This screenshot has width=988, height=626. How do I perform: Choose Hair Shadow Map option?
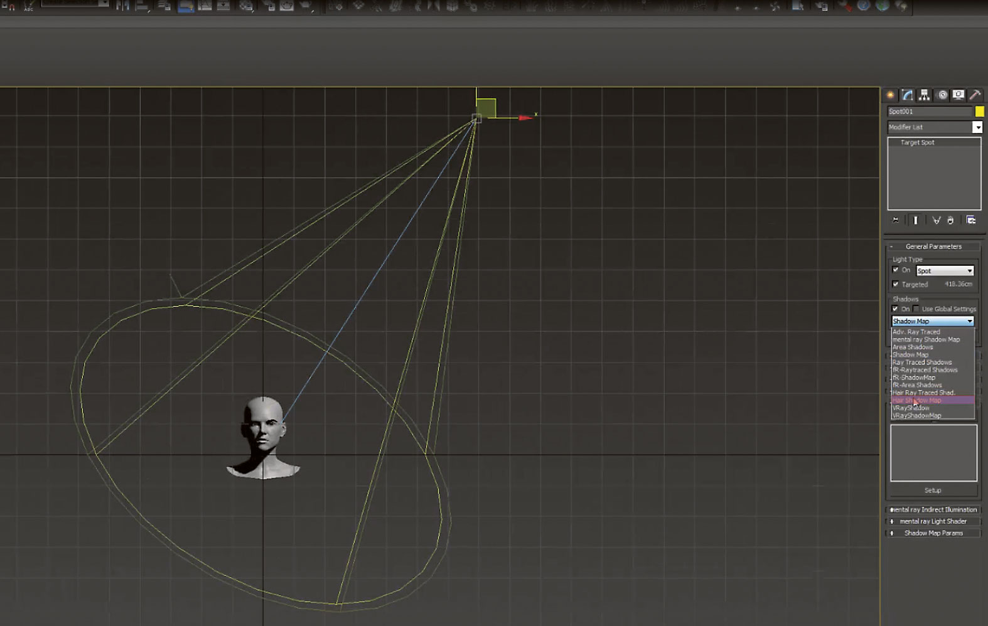coord(933,400)
